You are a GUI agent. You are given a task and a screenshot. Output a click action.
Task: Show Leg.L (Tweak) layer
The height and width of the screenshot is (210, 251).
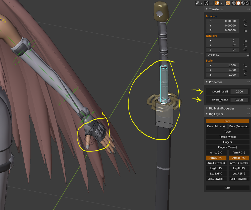216,179
